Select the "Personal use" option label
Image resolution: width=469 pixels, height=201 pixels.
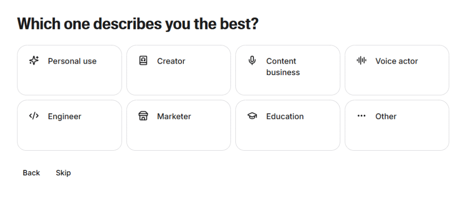tap(72, 61)
